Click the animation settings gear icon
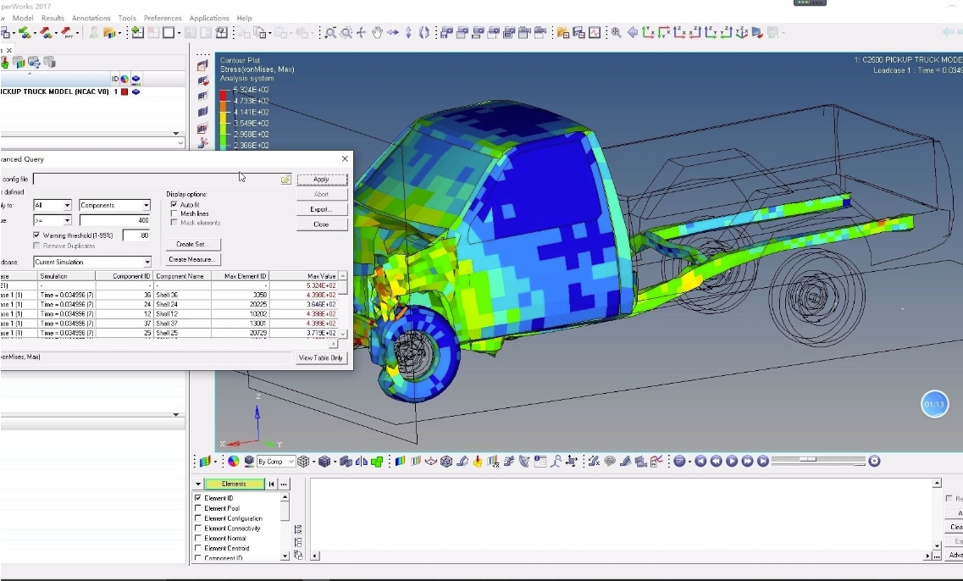This screenshot has height=581, width=963. [x=875, y=462]
